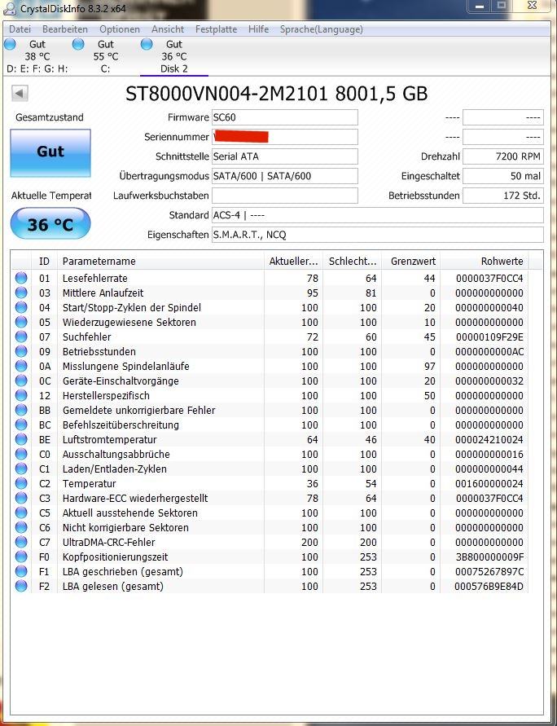Click status icon of Luftstromtemperatur row
The width and height of the screenshot is (557, 726).
pyautogui.click(x=21, y=439)
